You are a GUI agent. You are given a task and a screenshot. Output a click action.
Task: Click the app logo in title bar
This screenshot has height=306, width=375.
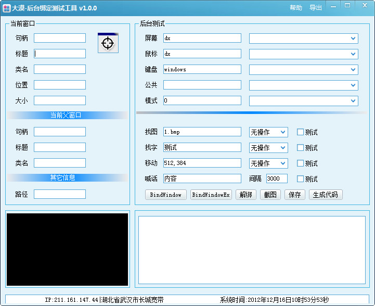(x=6, y=8)
